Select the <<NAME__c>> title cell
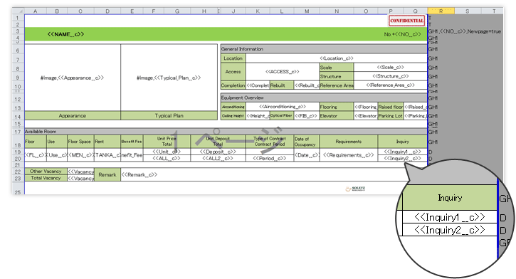Viewport: 516px width, 279px height. [x=65, y=34]
